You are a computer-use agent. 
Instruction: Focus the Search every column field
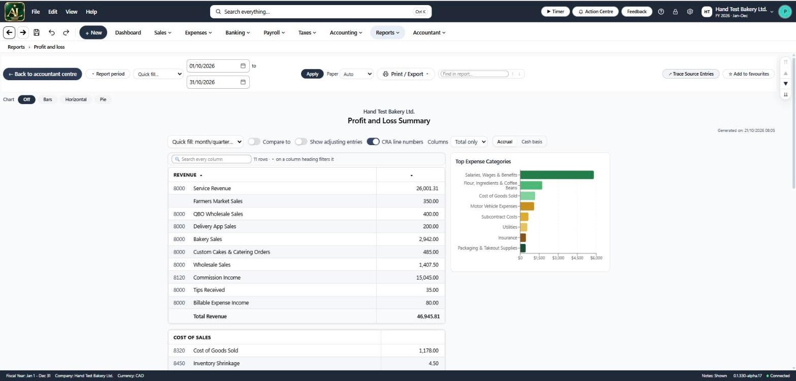pyautogui.click(x=212, y=159)
